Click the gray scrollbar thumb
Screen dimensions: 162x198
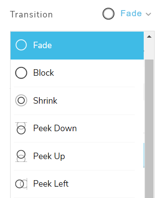(149, 129)
